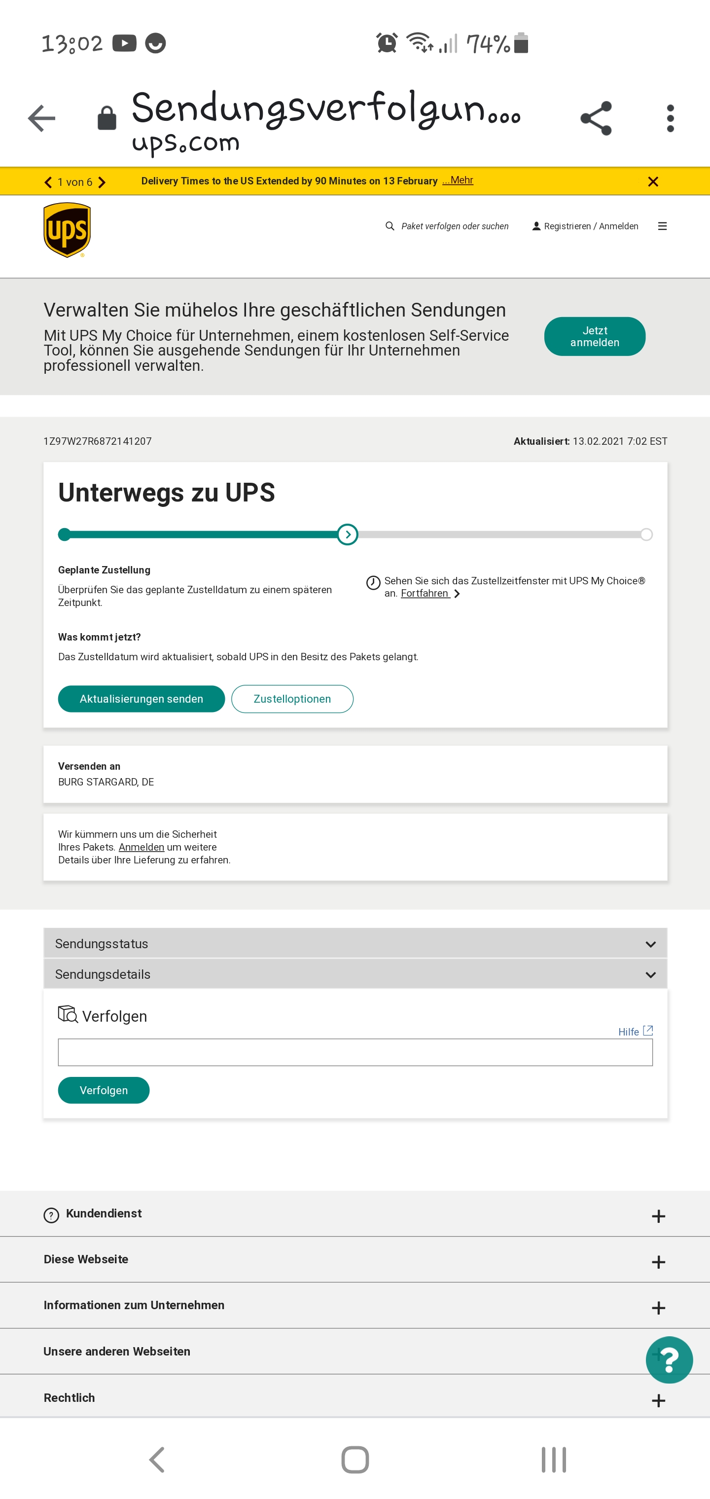Screen dimensions: 710x1499
Task: Expand the Sendungsdetails section
Action: tap(355, 974)
